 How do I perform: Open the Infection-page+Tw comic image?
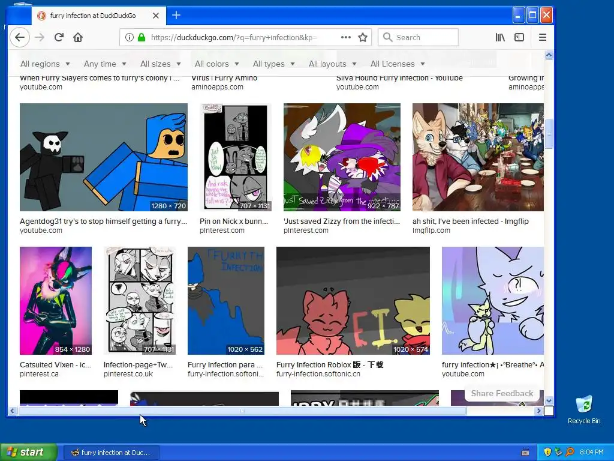click(139, 301)
